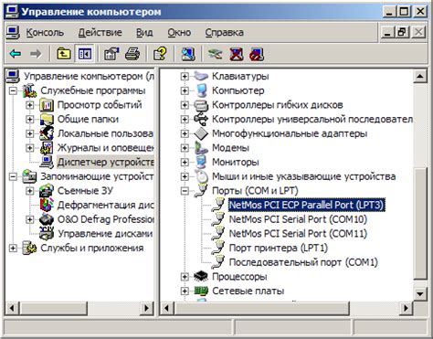Expand Контроллеры гибких дисков category

(x=185, y=105)
